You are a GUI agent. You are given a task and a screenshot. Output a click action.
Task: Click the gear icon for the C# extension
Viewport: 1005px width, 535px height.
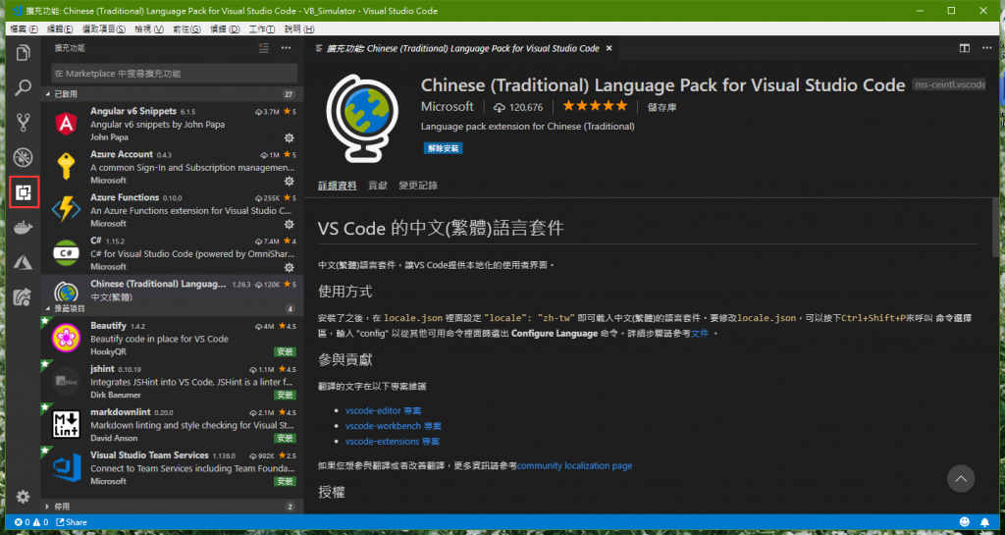[x=290, y=267]
